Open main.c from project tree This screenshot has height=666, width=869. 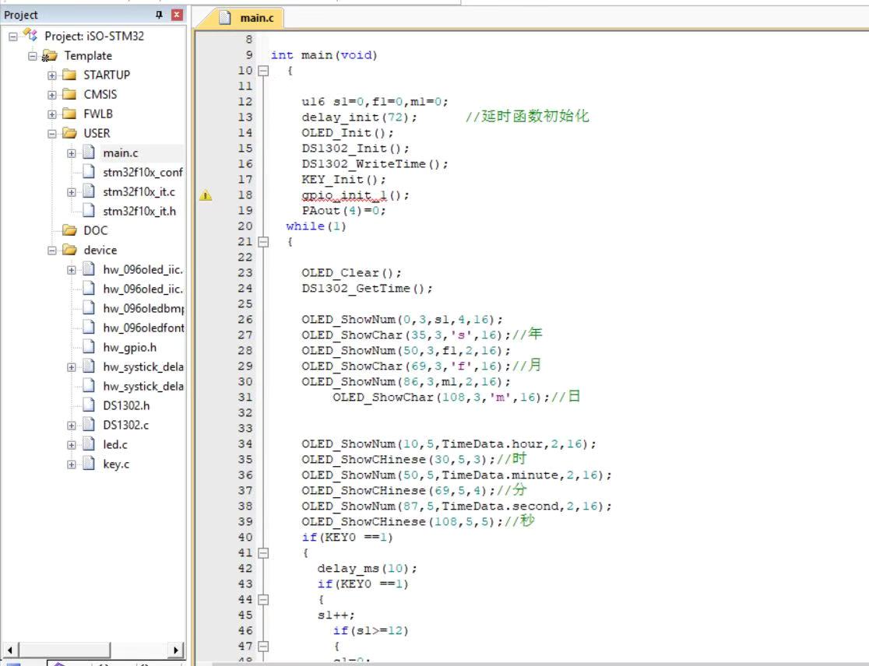click(x=120, y=152)
